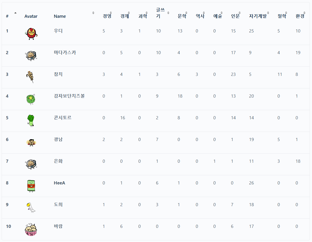
Task: Click the name 은화 in the table
Action: point(58,161)
